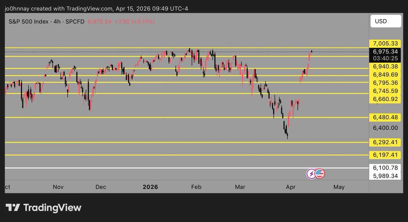Click the 6,400.00 axis price
Image resolution: width=408 pixels, height=222 pixels.
click(x=385, y=128)
